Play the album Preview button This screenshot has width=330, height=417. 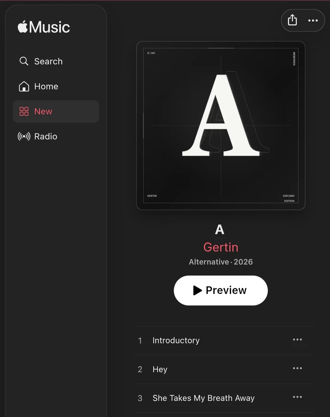click(x=221, y=290)
